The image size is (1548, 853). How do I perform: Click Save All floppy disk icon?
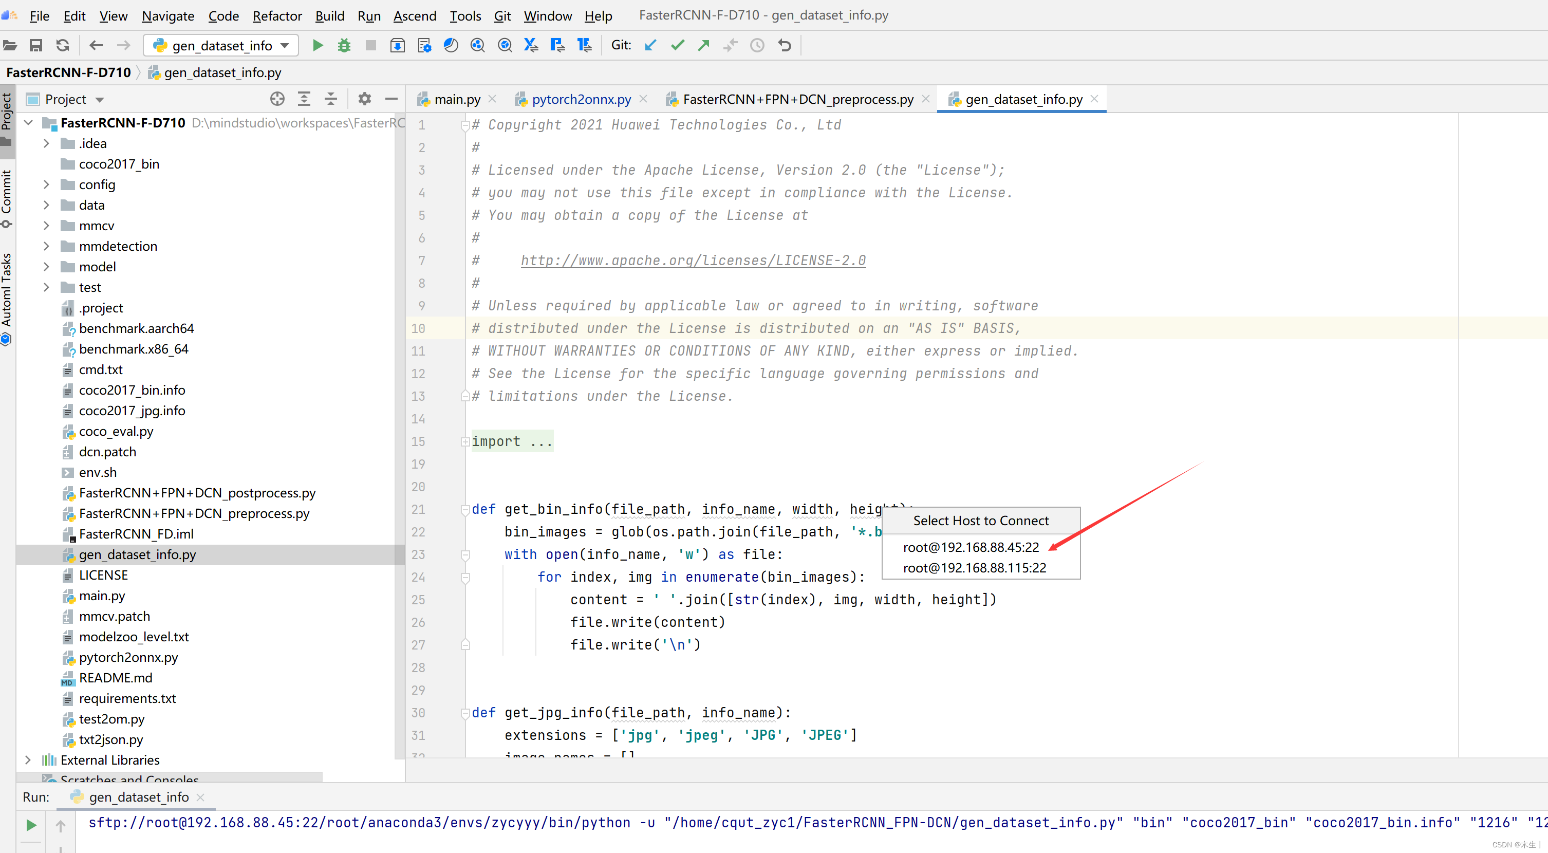click(36, 45)
